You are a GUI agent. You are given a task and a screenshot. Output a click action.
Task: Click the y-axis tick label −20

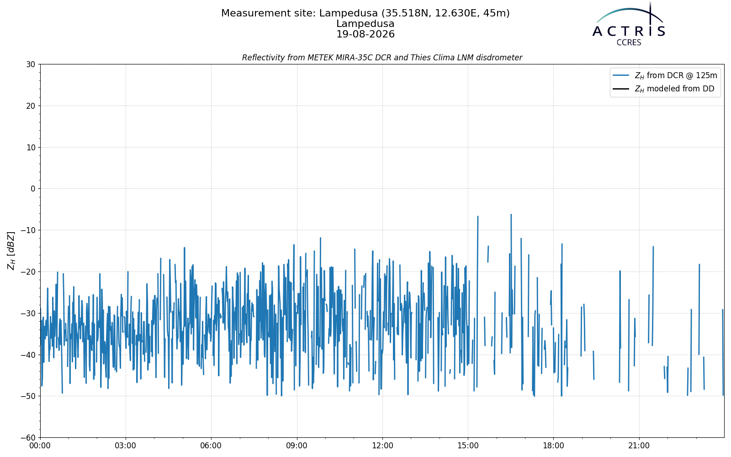[27, 272]
